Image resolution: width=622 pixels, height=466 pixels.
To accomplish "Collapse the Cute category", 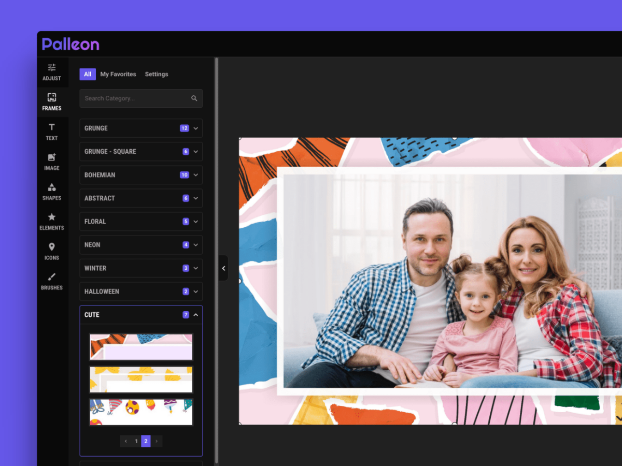I will coord(141,315).
